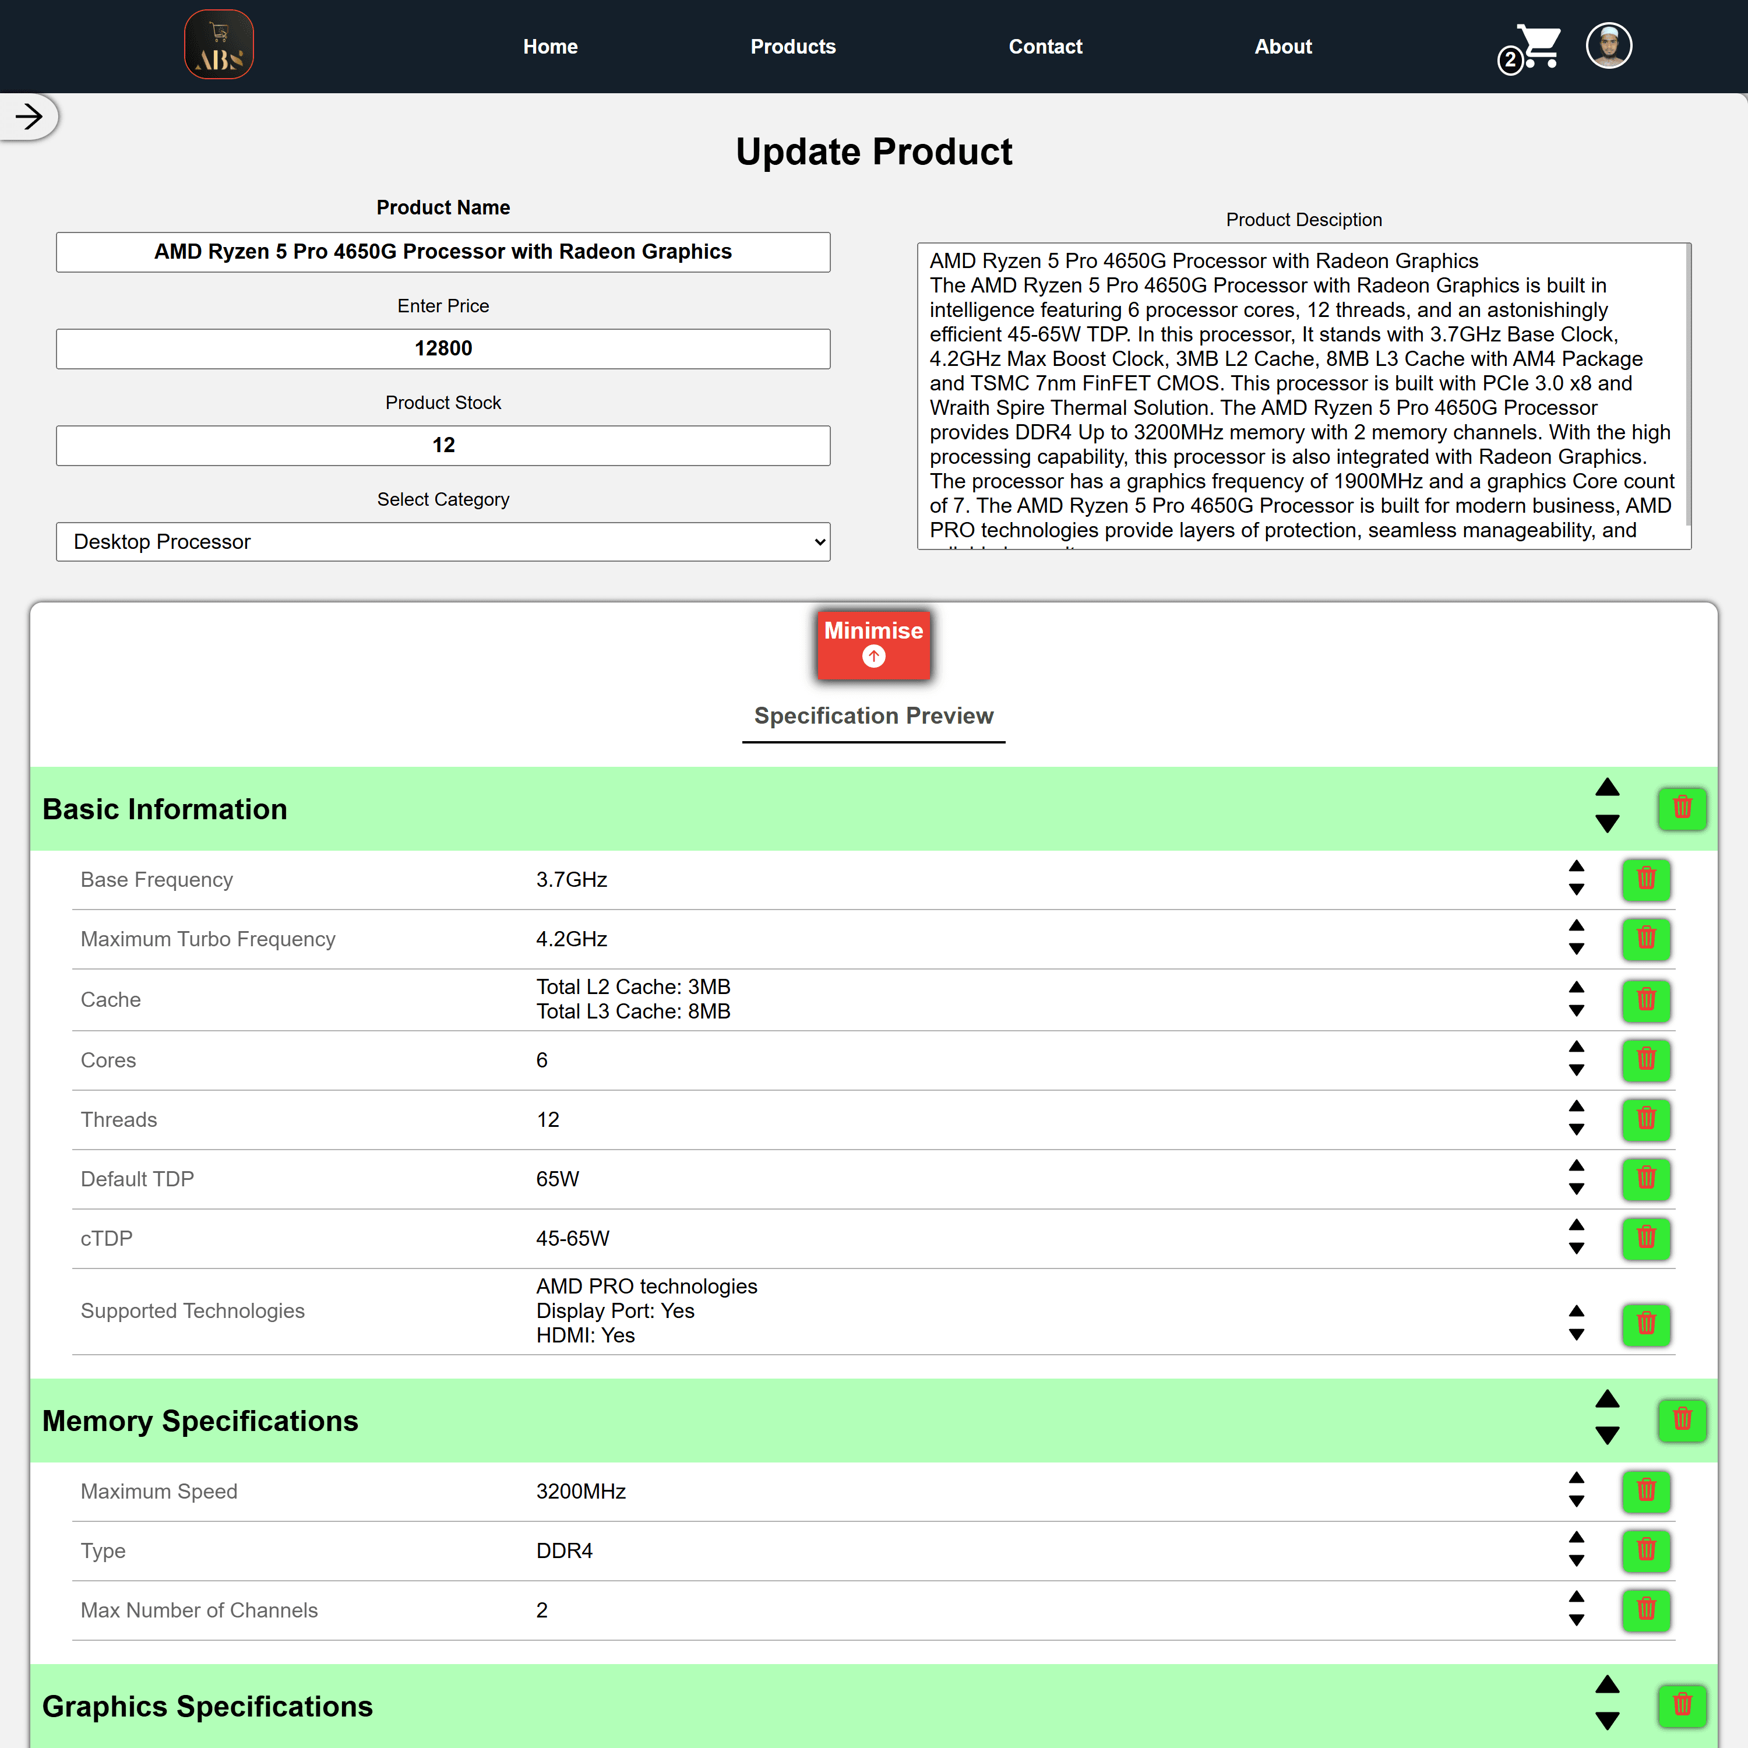This screenshot has height=1748, width=1748.
Task: Click the Specification Preview heading
Action: pyautogui.click(x=873, y=716)
